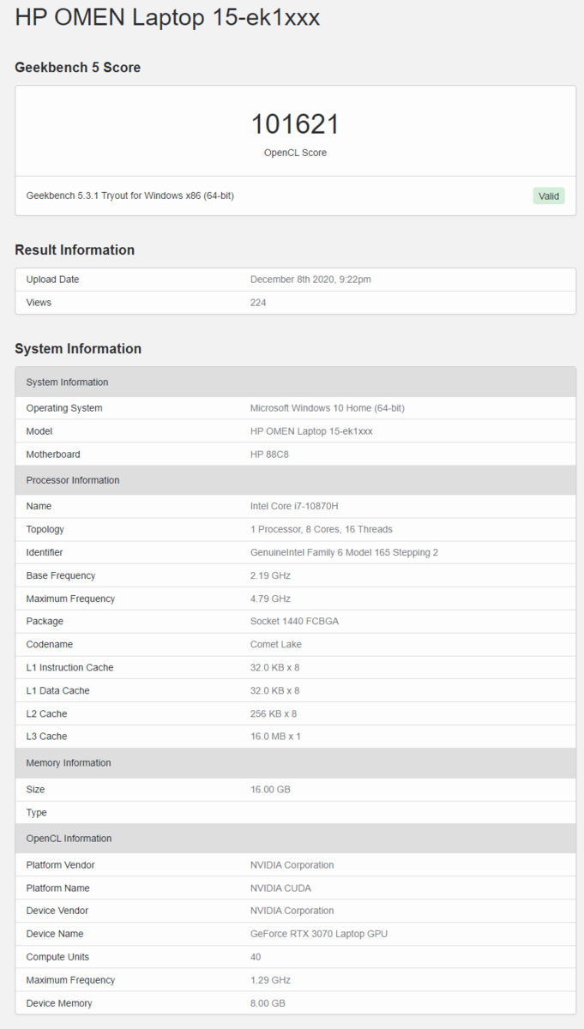
Task: Click the 'OpenCL Score' label
Action: pyautogui.click(x=295, y=153)
